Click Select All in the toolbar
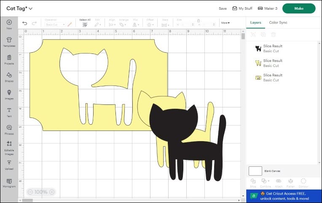This screenshot has width=322, height=203. click(x=85, y=23)
